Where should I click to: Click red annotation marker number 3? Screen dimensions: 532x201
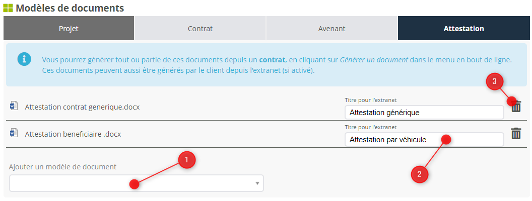coord(495,81)
